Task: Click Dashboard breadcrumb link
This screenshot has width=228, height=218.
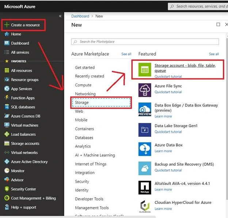Action: (x=80, y=16)
